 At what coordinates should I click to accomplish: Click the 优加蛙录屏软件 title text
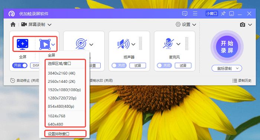click(x=34, y=14)
